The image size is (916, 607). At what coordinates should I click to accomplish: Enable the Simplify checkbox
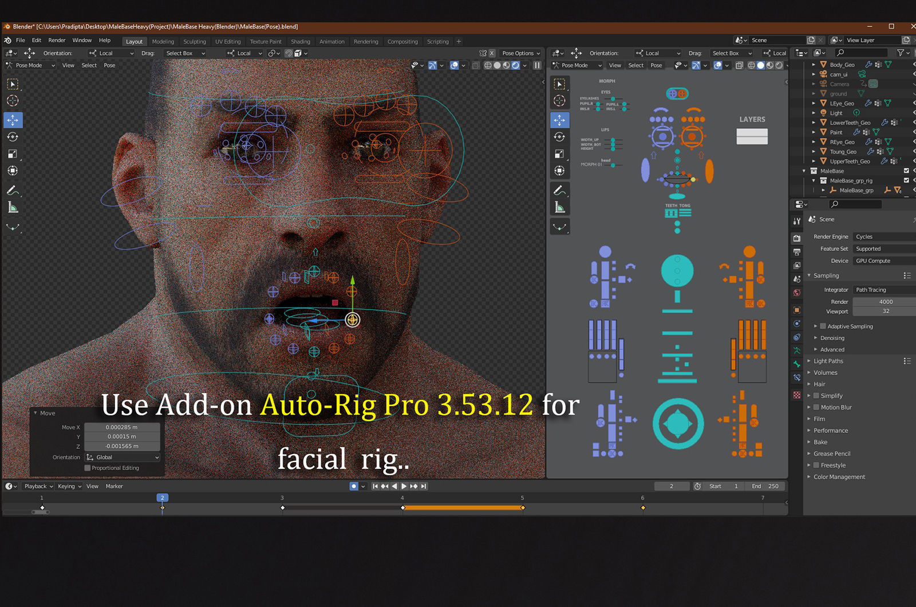[816, 396]
